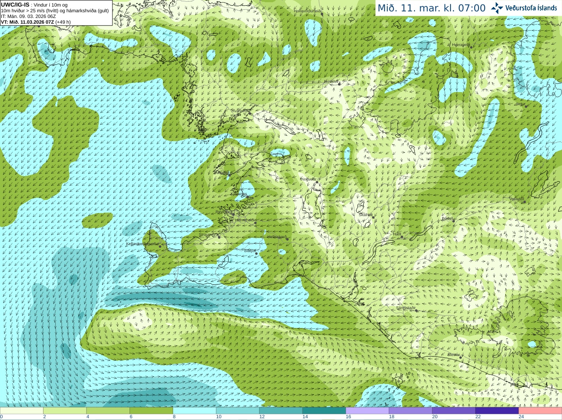Screen dimensions: 562x420
Task: Click the 10–12 m/s cyan legend swatch
Action: (x=238, y=411)
